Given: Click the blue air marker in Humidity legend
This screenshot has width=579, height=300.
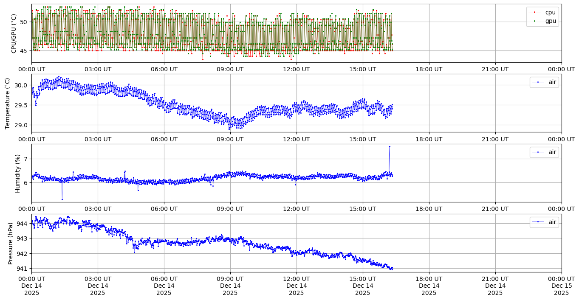Looking at the screenshot, I should [539, 152].
